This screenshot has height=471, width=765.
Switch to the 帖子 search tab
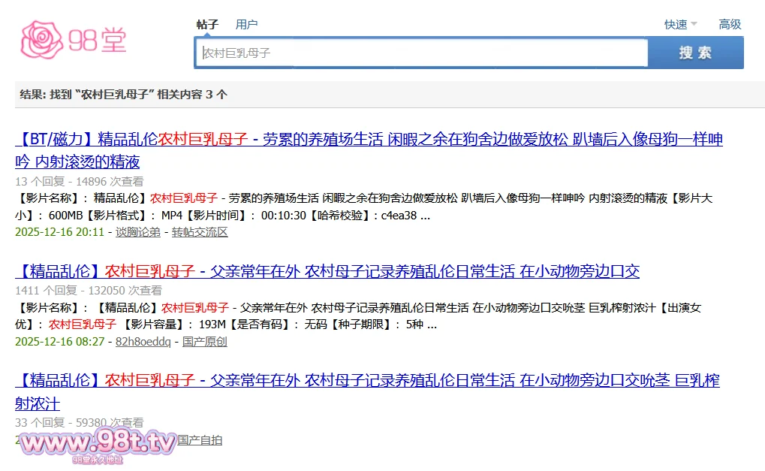coord(207,24)
